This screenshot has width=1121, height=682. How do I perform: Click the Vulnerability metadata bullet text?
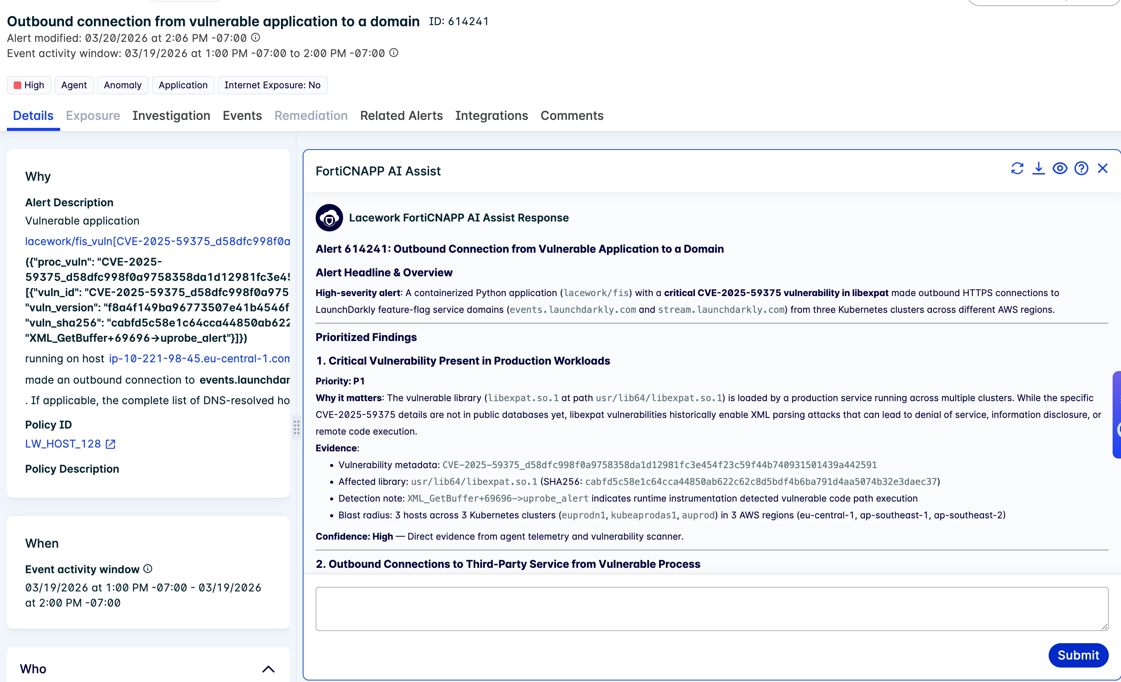[x=607, y=465]
